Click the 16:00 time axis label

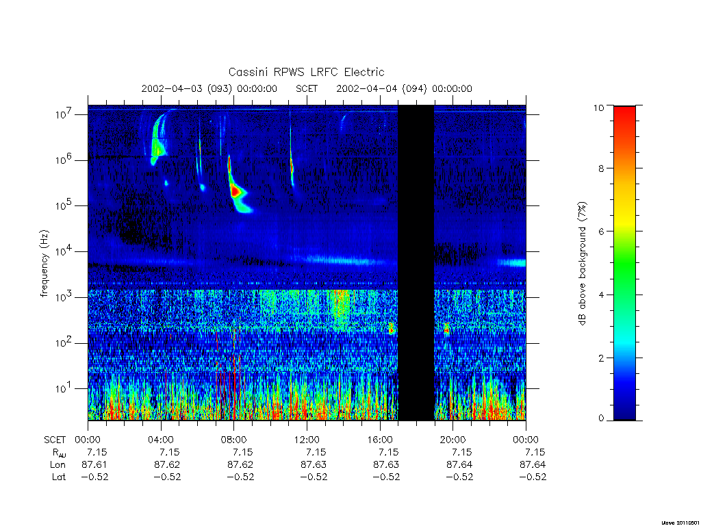click(380, 440)
